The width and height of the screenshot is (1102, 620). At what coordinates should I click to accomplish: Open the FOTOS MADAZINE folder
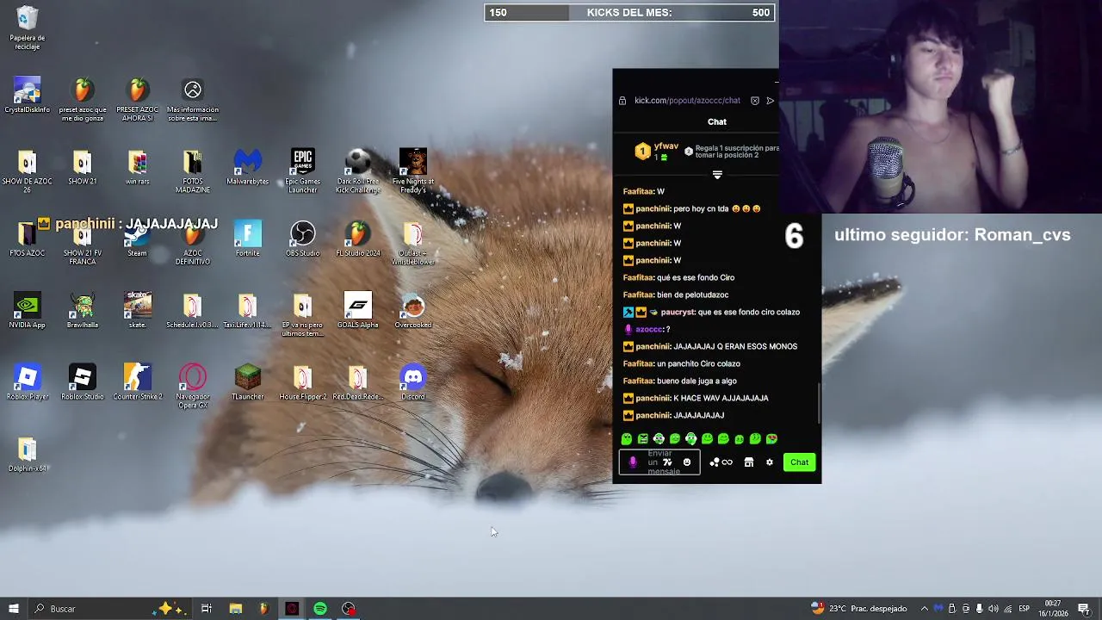[x=193, y=170]
